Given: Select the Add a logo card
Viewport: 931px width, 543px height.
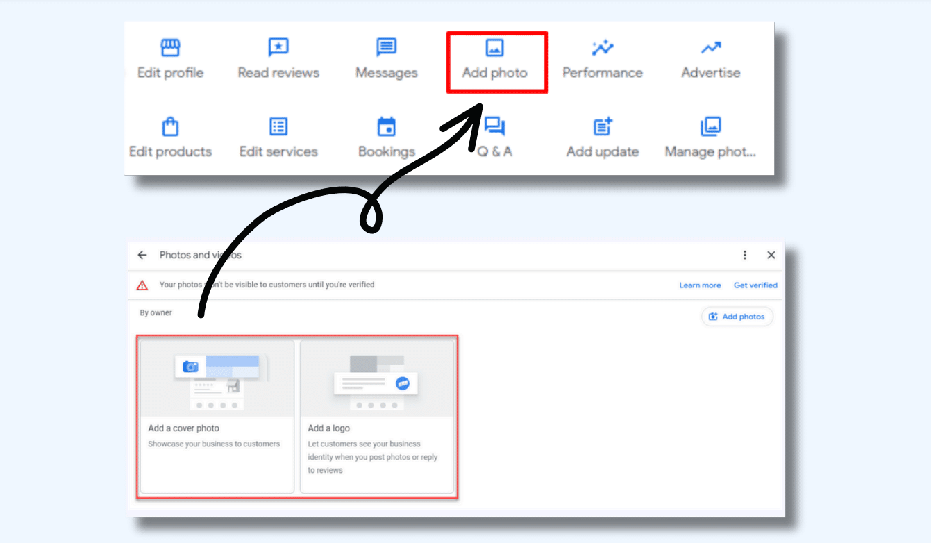Looking at the screenshot, I should [377, 417].
